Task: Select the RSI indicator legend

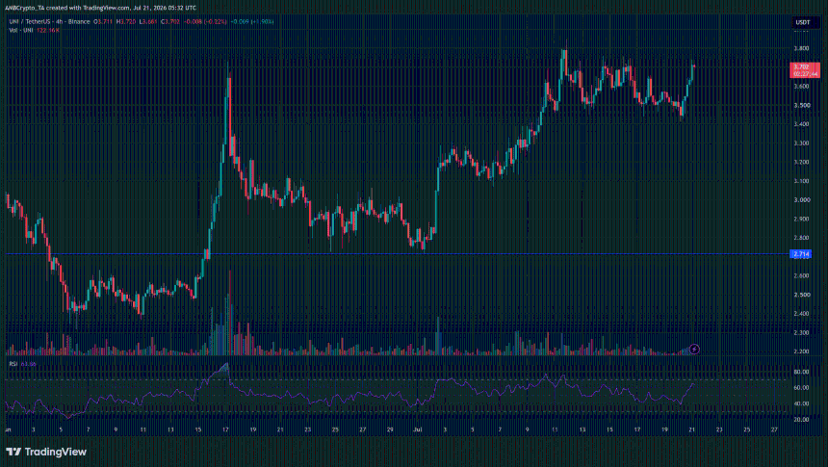Action: [x=13, y=363]
